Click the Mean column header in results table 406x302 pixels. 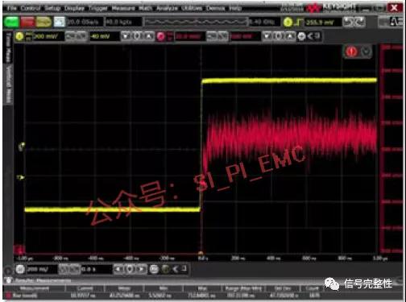[x=124, y=288]
